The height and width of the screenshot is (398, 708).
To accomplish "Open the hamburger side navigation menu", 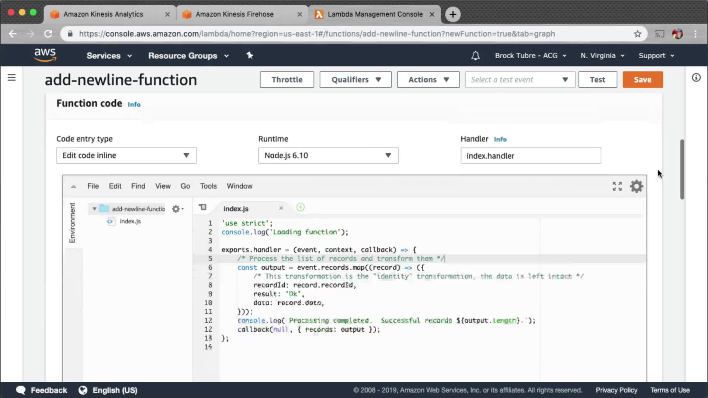I will coord(12,77).
